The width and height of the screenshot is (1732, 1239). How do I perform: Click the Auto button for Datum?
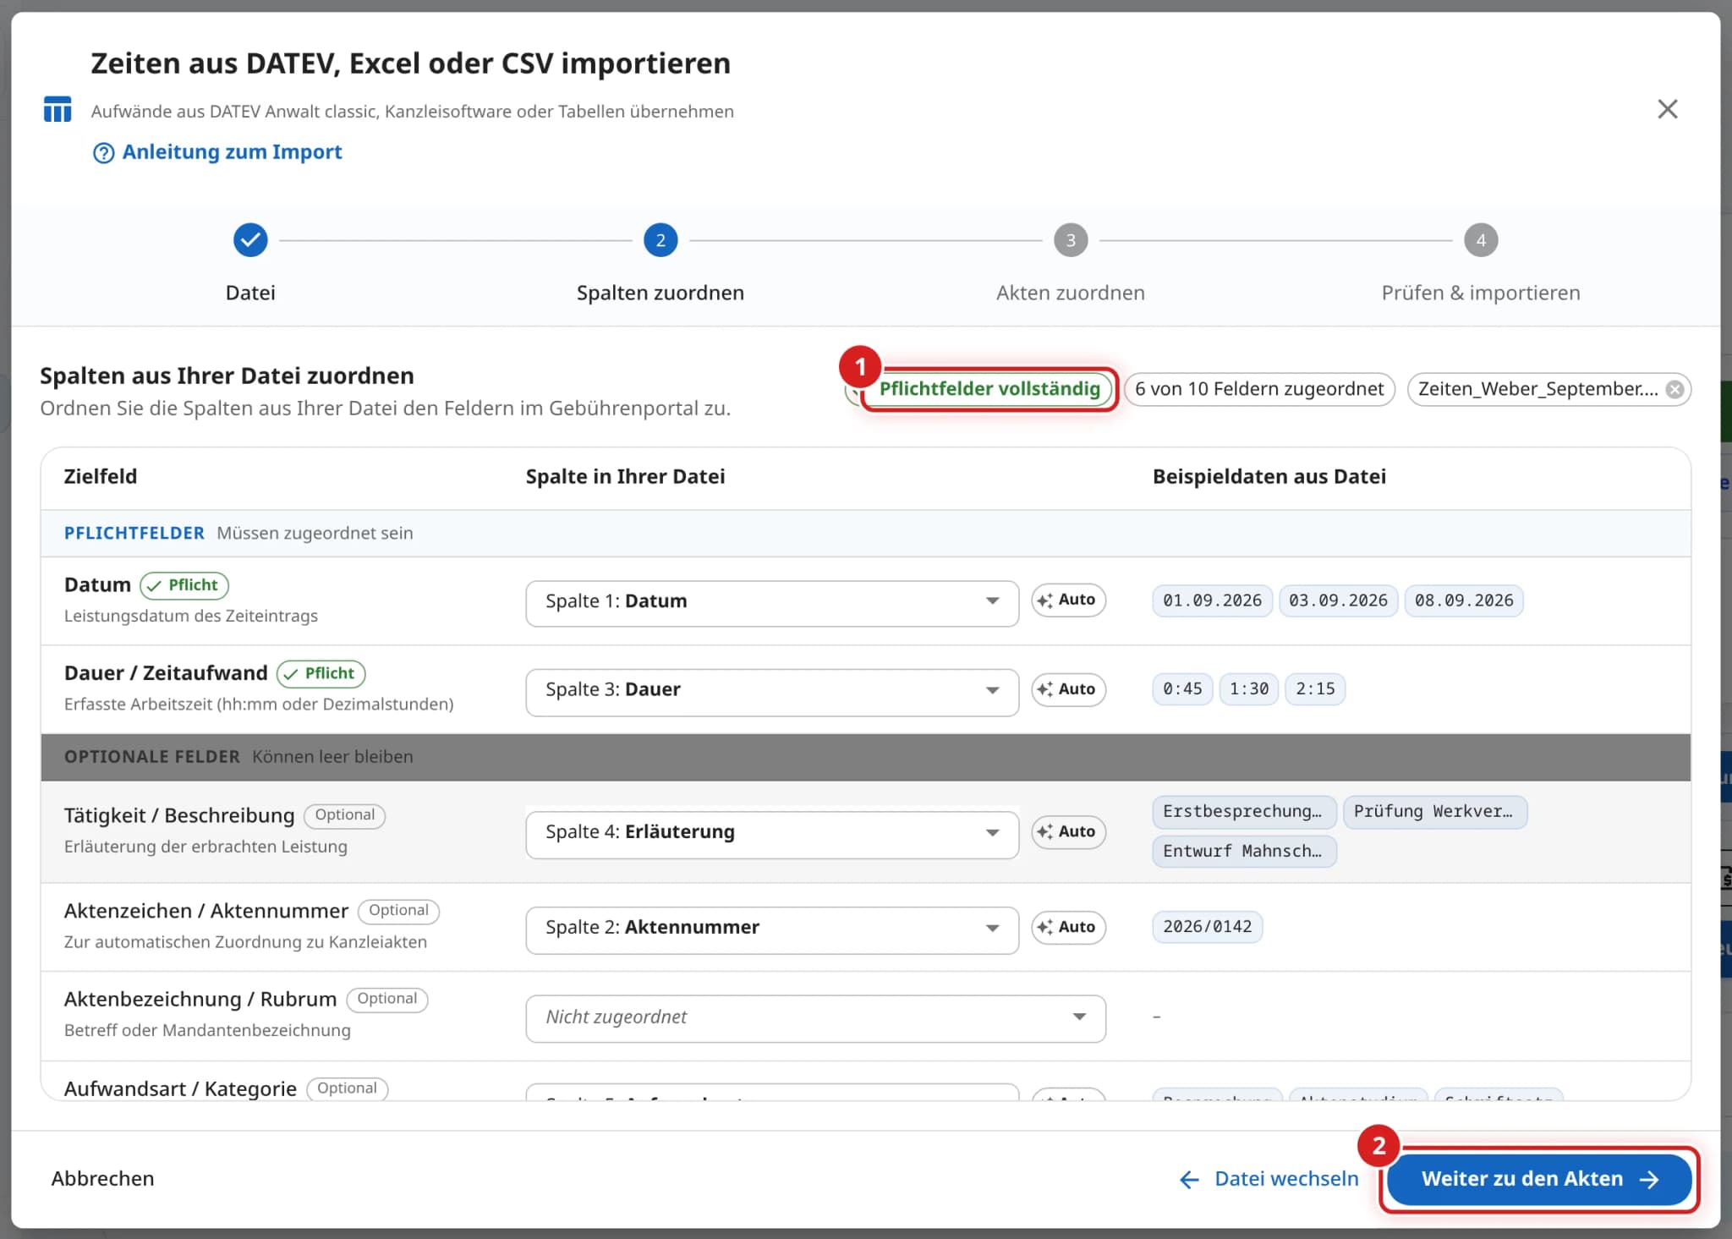[1067, 600]
